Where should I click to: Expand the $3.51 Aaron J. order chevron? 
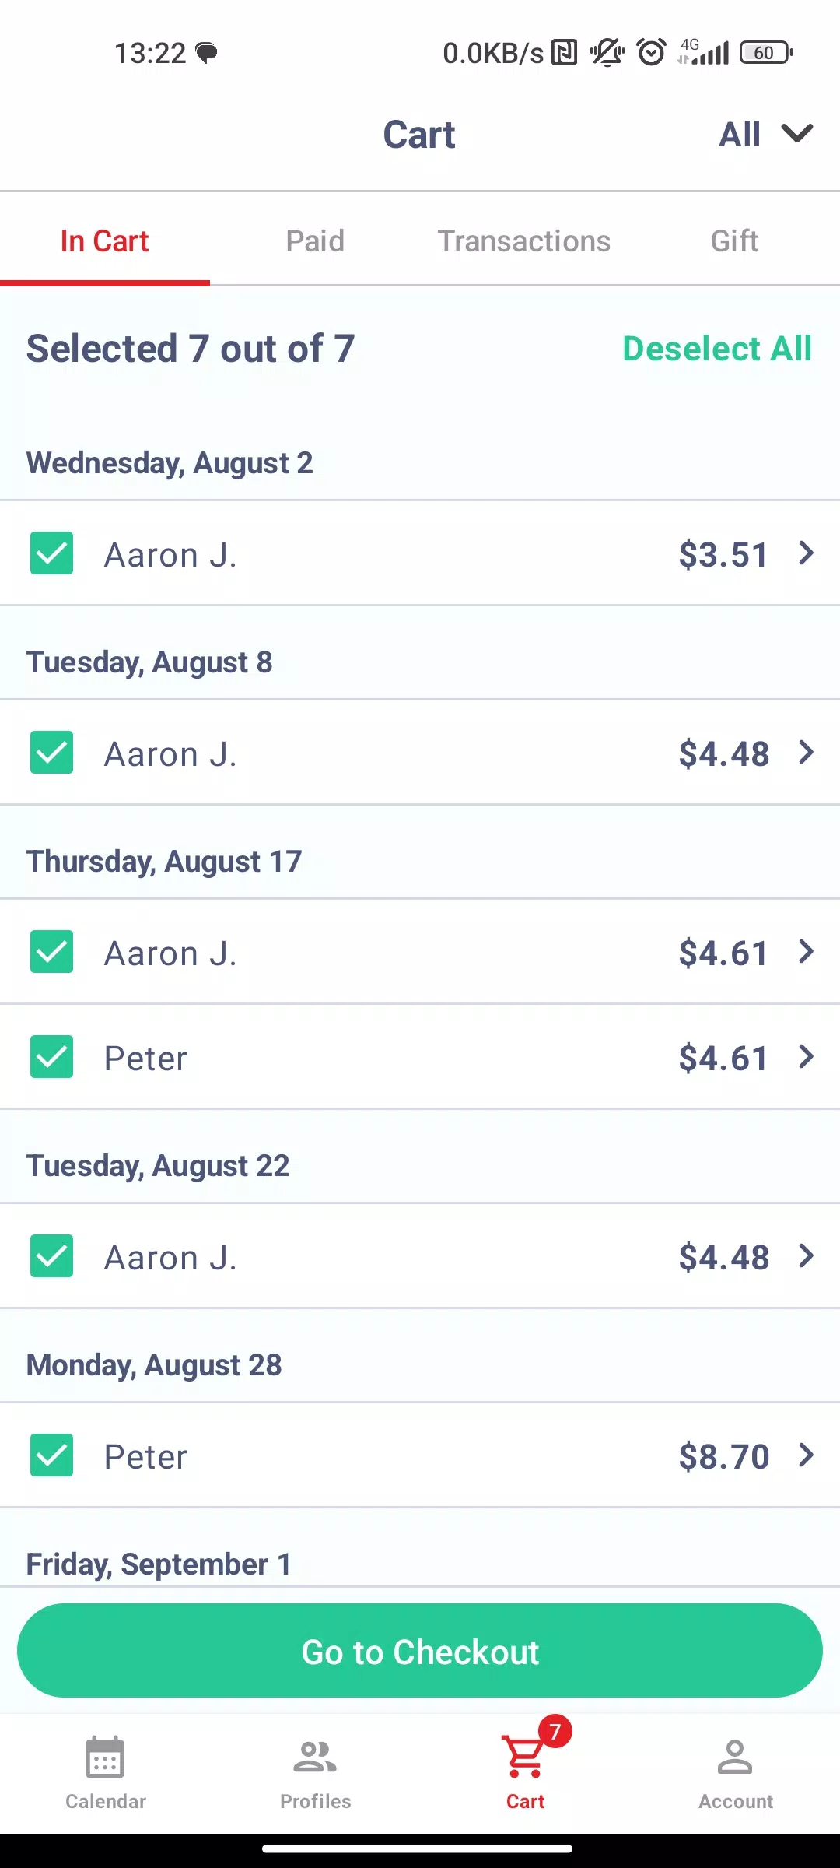tap(807, 553)
